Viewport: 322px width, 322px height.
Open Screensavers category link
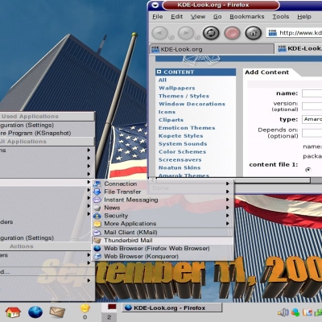(180, 159)
